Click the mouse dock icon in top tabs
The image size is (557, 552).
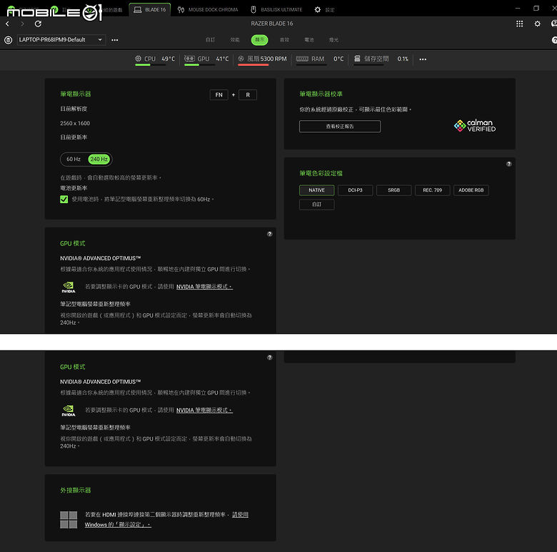click(x=181, y=9)
